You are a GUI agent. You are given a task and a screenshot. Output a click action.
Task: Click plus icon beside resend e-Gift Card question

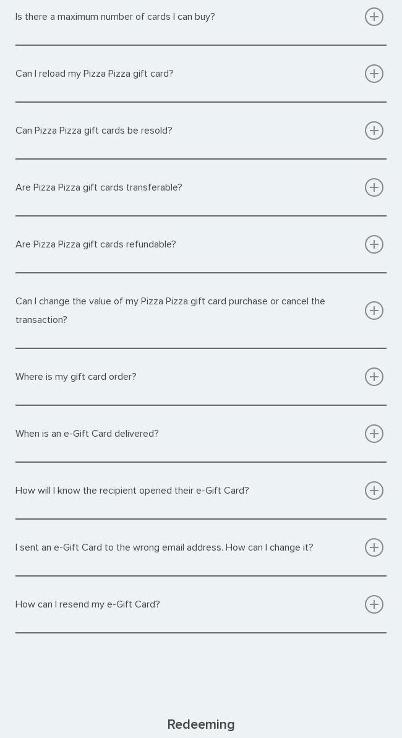coord(374,604)
